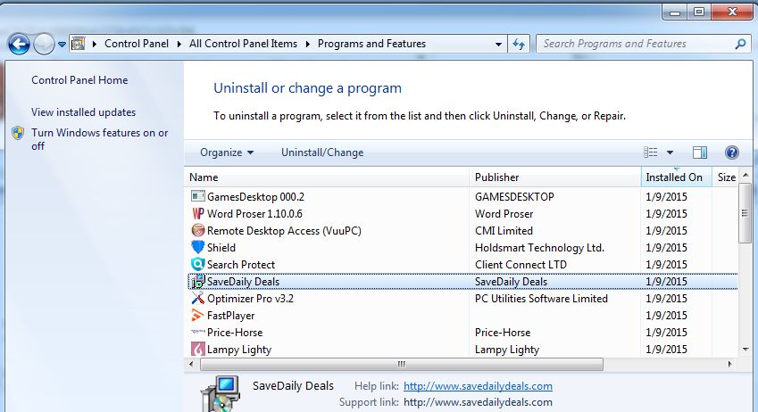This screenshot has width=758, height=412.
Task: Click the Refresh button
Action: pyautogui.click(x=519, y=44)
